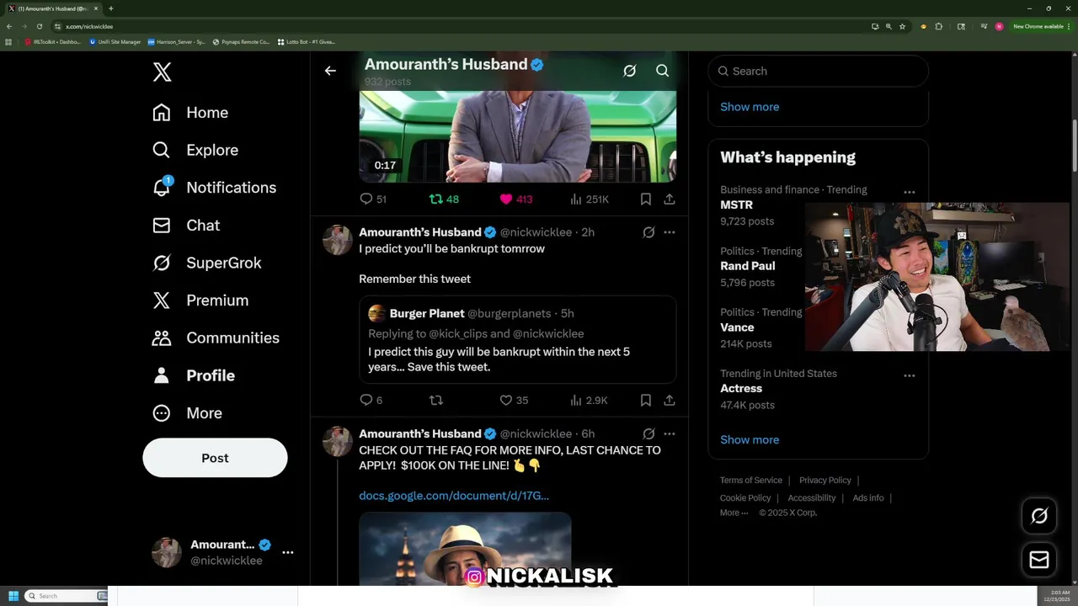This screenshot has height=606, width=1078.
Task: Open Chat in the left navigation
Action: [186, 226]
